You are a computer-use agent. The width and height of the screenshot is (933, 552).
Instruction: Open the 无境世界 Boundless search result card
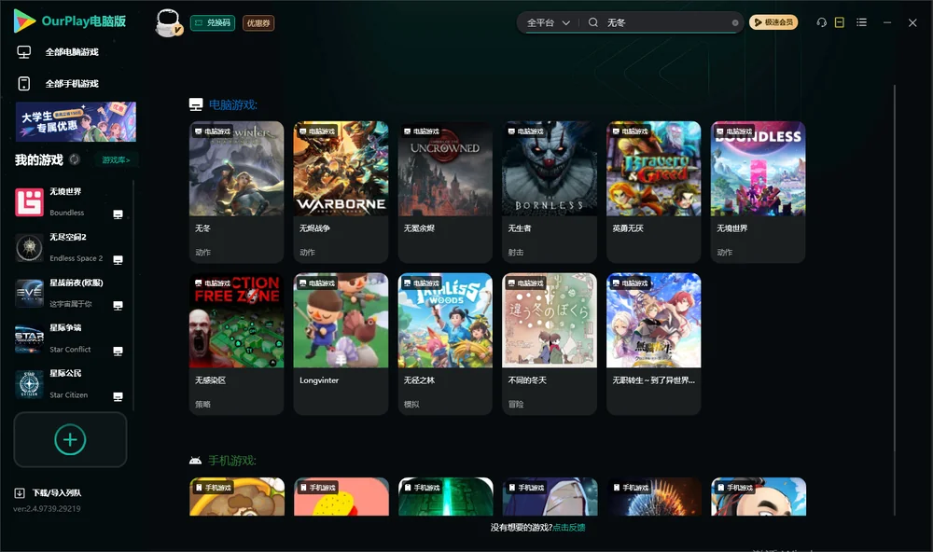pos(758,191)
